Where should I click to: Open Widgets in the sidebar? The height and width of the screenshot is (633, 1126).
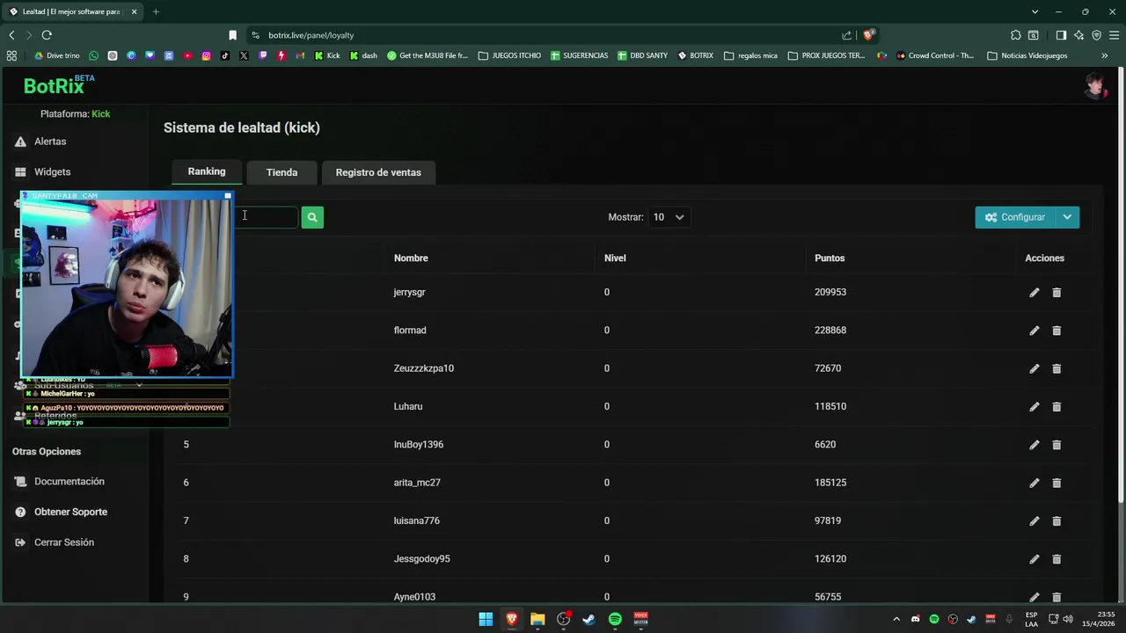point(52,172)
